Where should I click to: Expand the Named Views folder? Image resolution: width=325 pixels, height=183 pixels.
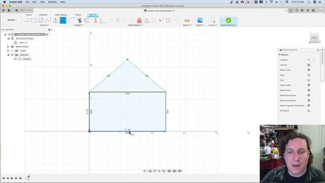(x=8, y=47)
